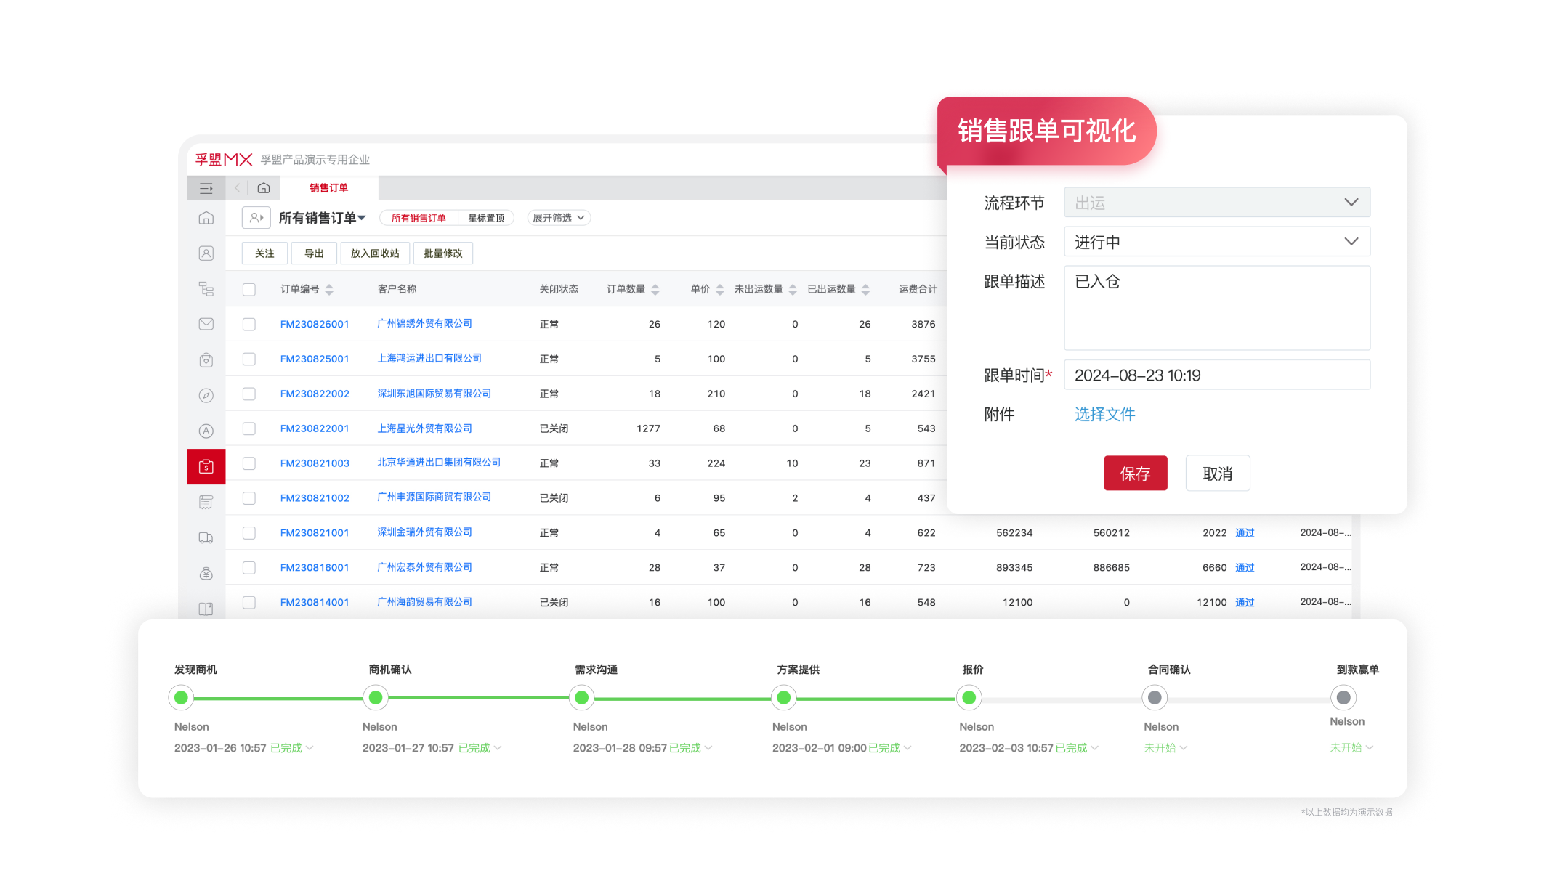Click the delivery truck icon in the sidebar
The image size is (1544, 894).
coord(206,537)
